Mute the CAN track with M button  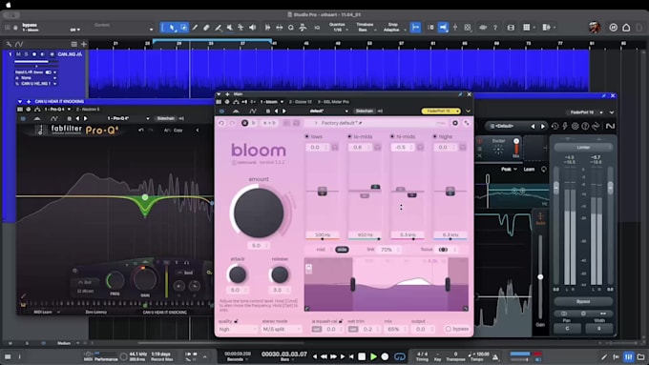click(18, 54)
